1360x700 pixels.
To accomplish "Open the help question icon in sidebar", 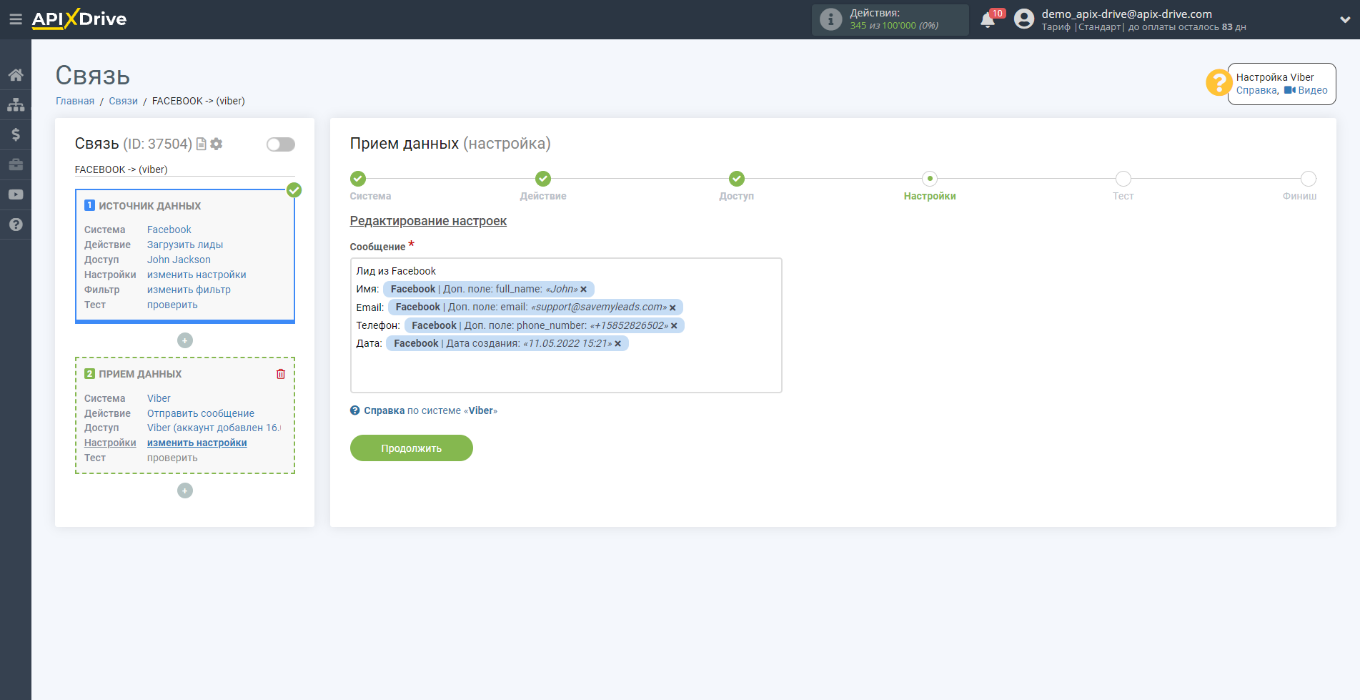I will 16,225.
